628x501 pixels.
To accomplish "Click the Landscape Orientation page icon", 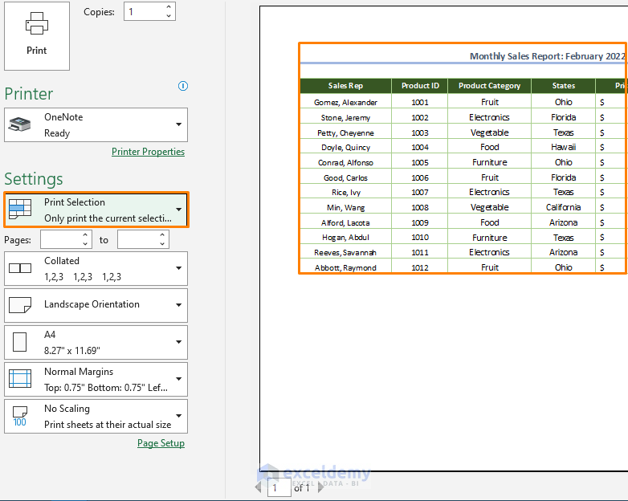I will pos(20,305).
